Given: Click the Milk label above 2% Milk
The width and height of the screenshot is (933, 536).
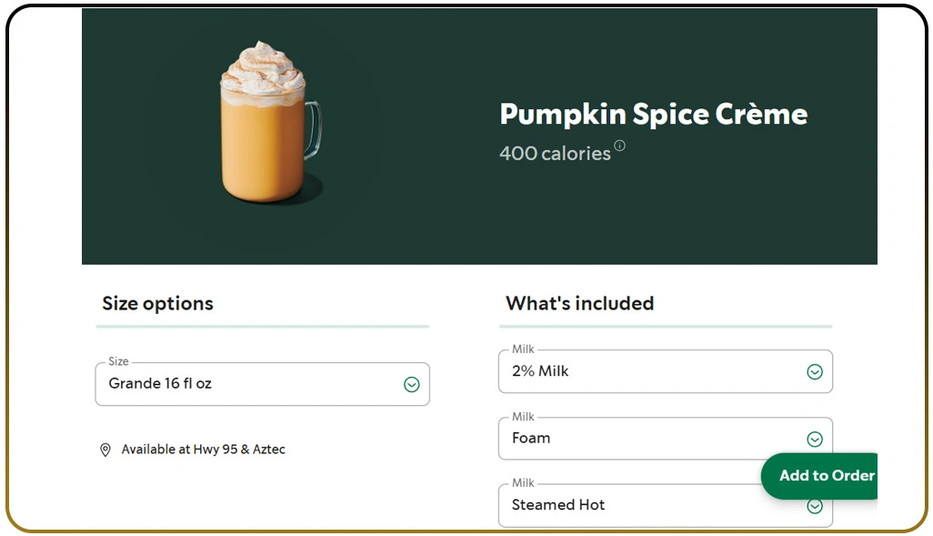Looking at the screenshot, I should coord(523,349).
